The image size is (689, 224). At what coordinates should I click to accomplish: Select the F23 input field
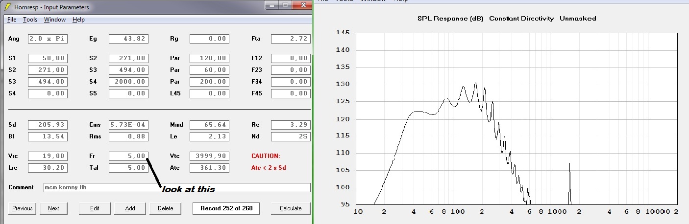pyautogui.click(x=291, y=70)
